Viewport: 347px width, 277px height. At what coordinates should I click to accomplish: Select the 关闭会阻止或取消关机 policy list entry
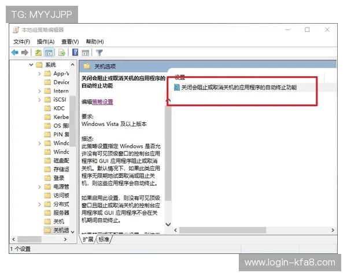239,88
